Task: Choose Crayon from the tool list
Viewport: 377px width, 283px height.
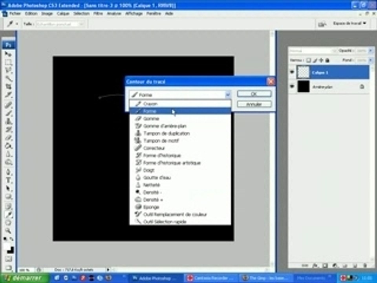Action: coord(180,104)
